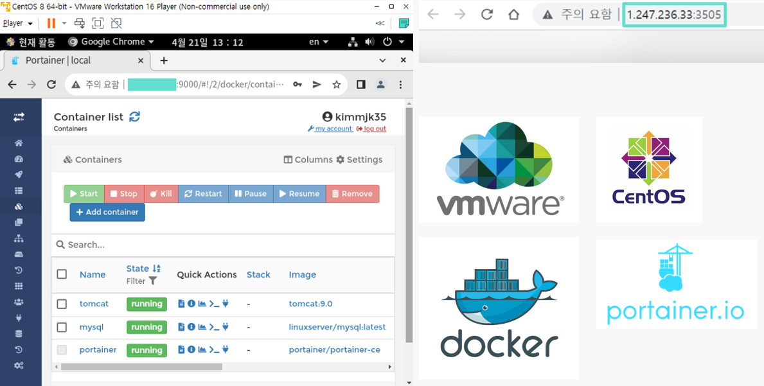The width and height of the screenshot is (764, 386).
Task: Toggle Chrome side panel in VM
Action: tap(360, 85)
